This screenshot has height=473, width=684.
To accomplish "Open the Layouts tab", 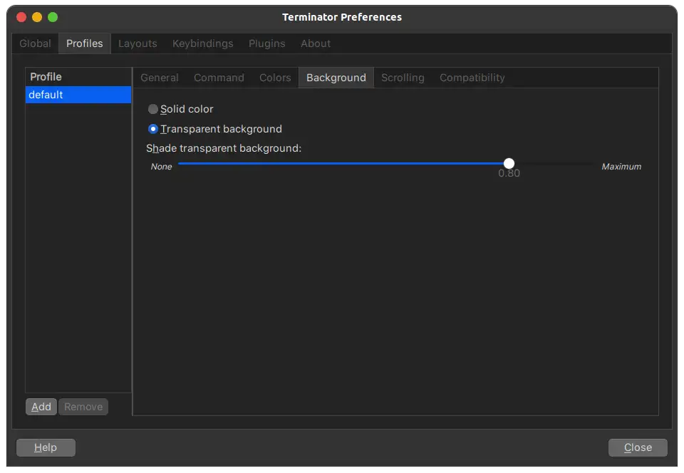I will 138,43.
